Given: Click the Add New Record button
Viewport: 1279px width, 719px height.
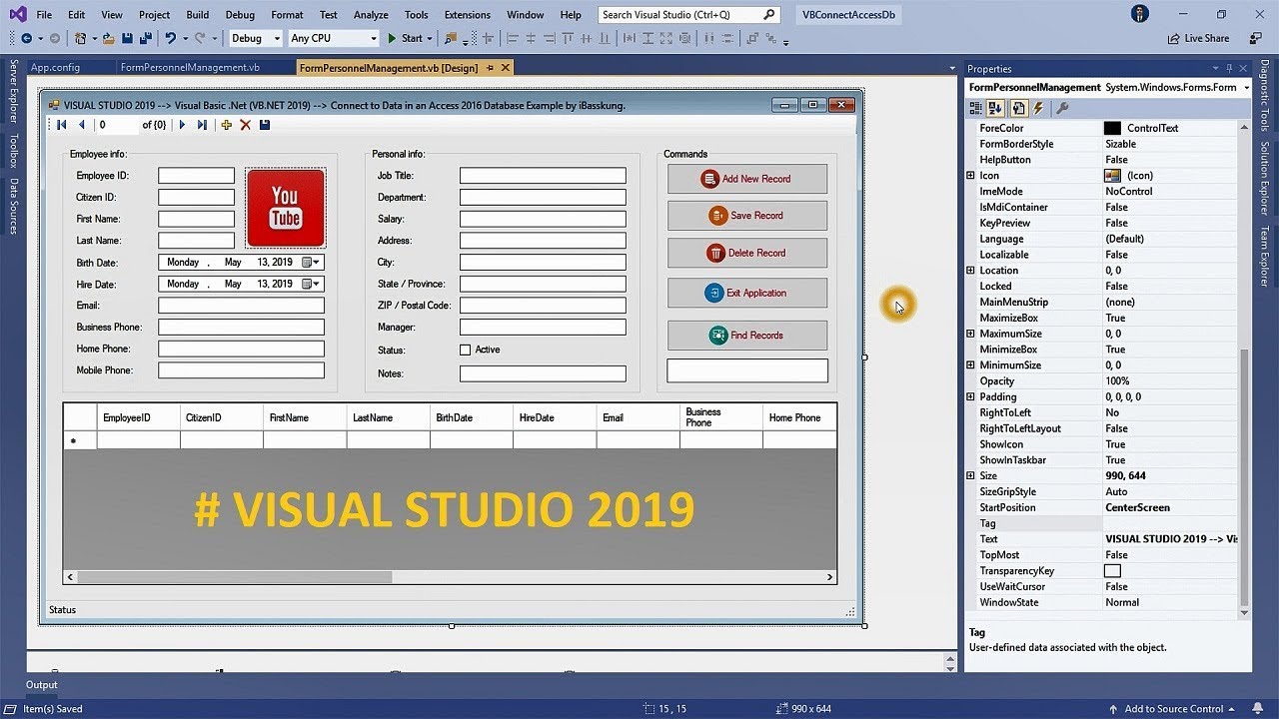Looking at the screenshot, I should 747,179.
